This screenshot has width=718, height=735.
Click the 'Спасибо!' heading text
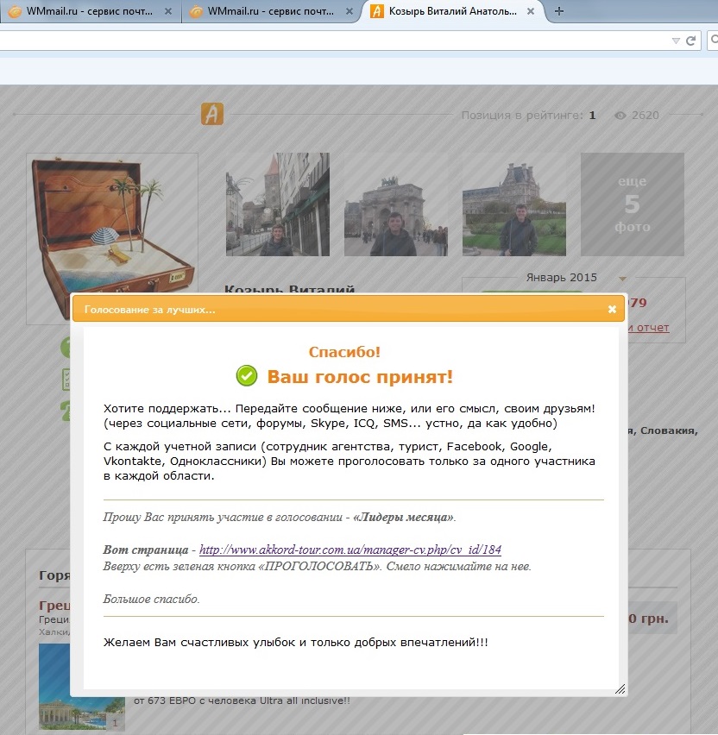(x=344, y=352)
